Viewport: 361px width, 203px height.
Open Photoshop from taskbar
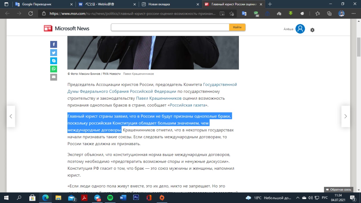(136, 198)
